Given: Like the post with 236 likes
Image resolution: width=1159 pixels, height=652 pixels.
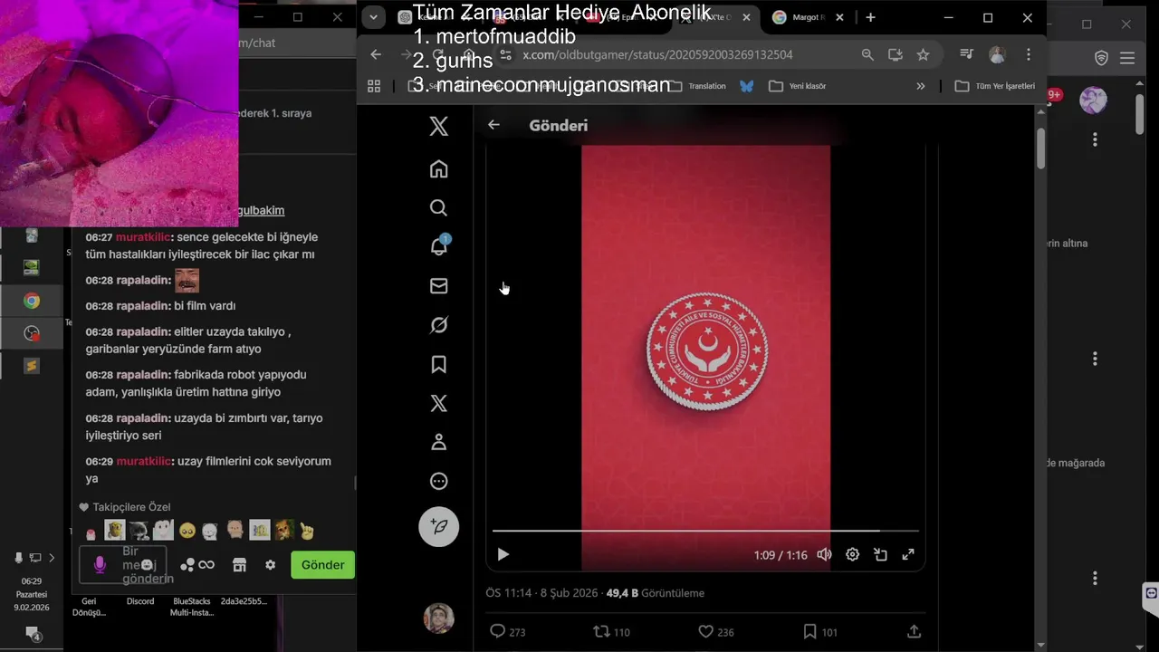Looking at the screenshot, I should pyautogui.click(x=706, y=631).
